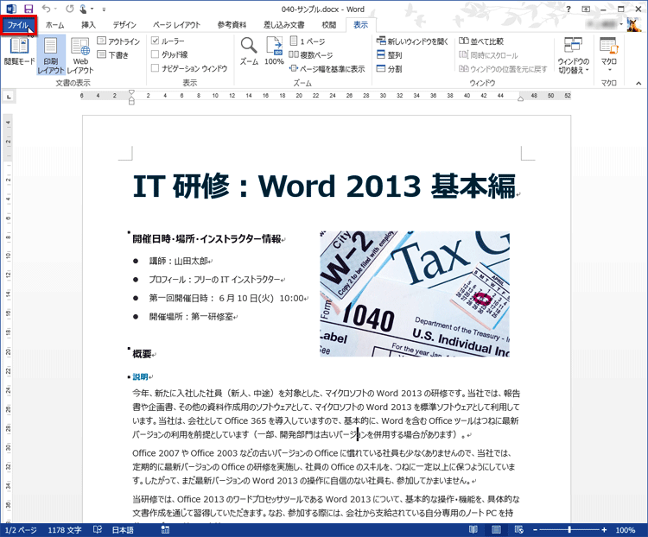Click the page count 1/2 ページ

pos(20,530)
